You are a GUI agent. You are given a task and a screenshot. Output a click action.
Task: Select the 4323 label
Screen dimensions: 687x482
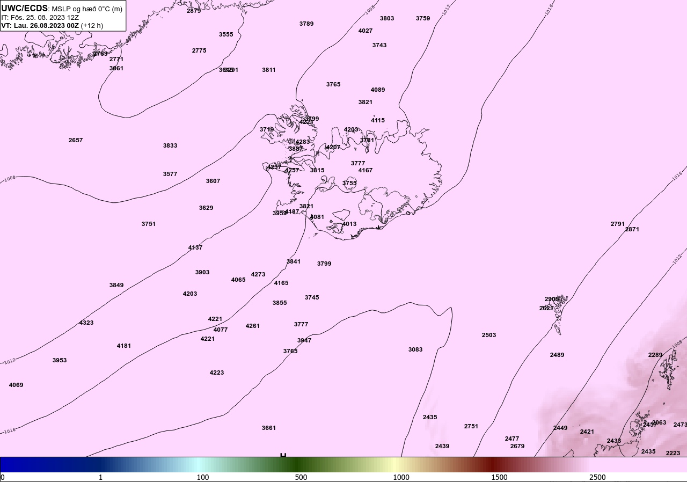86,323
